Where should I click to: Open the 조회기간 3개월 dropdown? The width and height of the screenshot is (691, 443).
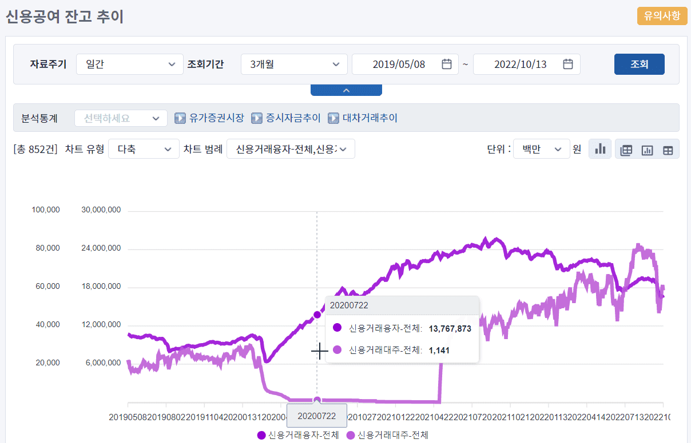click(294, 64)
